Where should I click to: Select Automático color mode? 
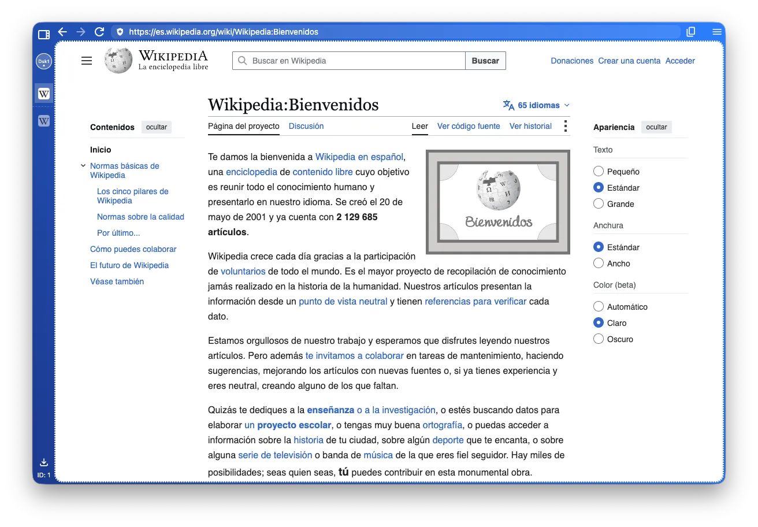pyautogui.click(x=599, y=307)
